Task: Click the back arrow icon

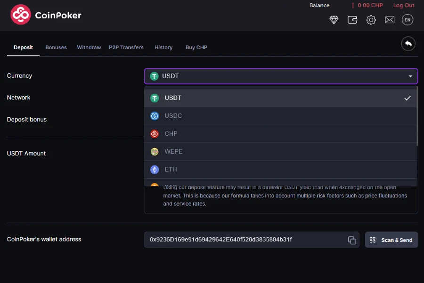Action: click(408, 43)
